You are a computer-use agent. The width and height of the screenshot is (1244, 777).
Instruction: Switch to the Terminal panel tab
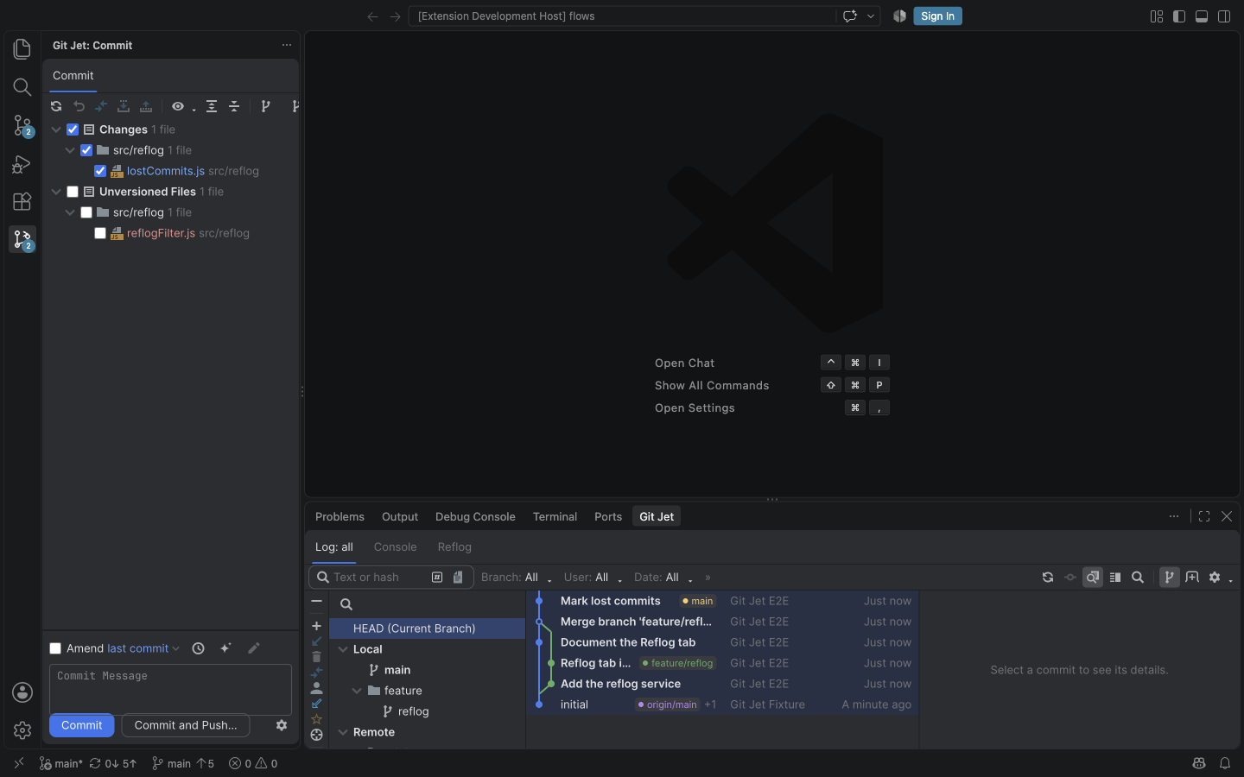pos(555,516)
